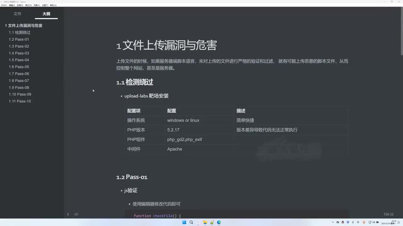The height and width of the screenshot is (226, 403).
Task: Click the 操作系统 table cell
Action: pos(136,121)
